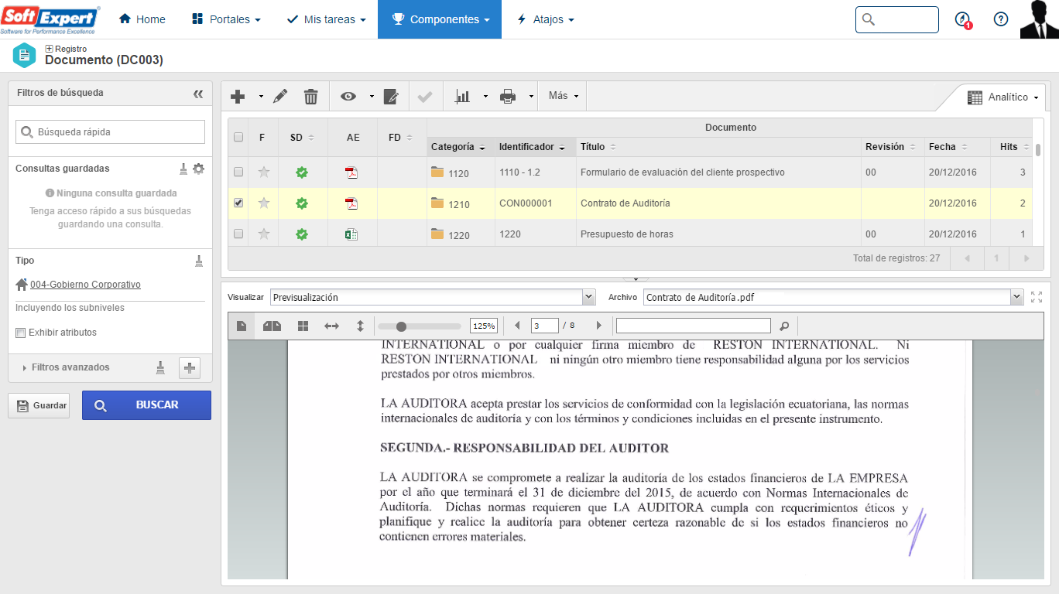Click the document revision edit icon

coord(392,97)
